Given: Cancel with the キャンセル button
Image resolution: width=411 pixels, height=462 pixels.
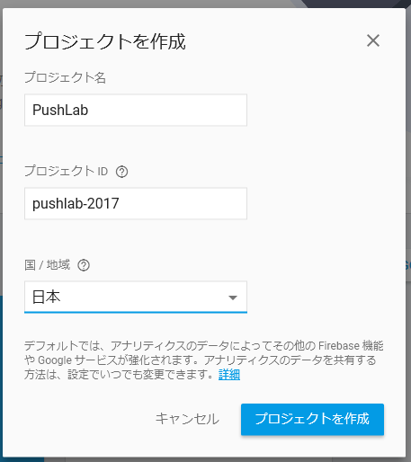Looking at the screenshot, I should click(187, 419).
